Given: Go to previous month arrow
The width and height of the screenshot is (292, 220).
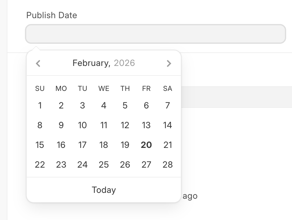Looking at the screenshot, I should click(38, 63).
